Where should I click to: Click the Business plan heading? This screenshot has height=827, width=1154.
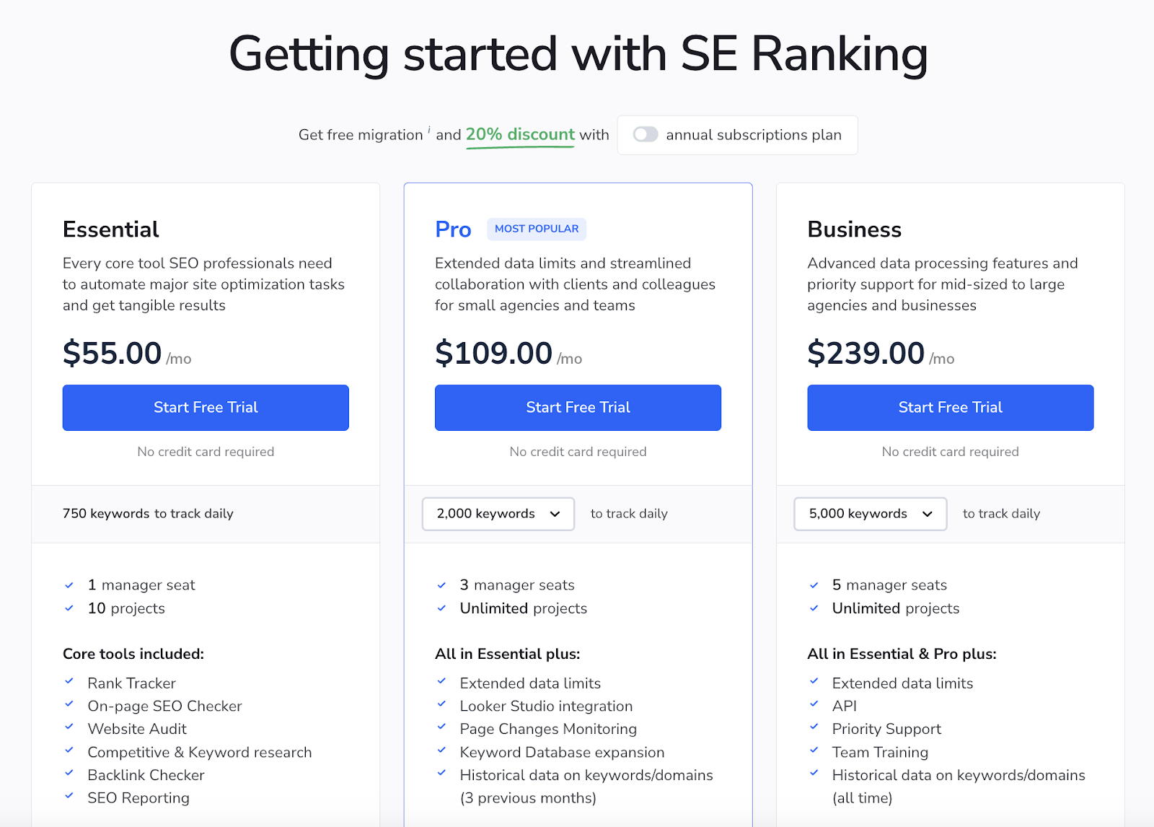pos(854,229)
